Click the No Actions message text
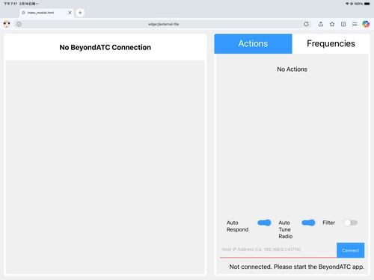 click(292, 69)
